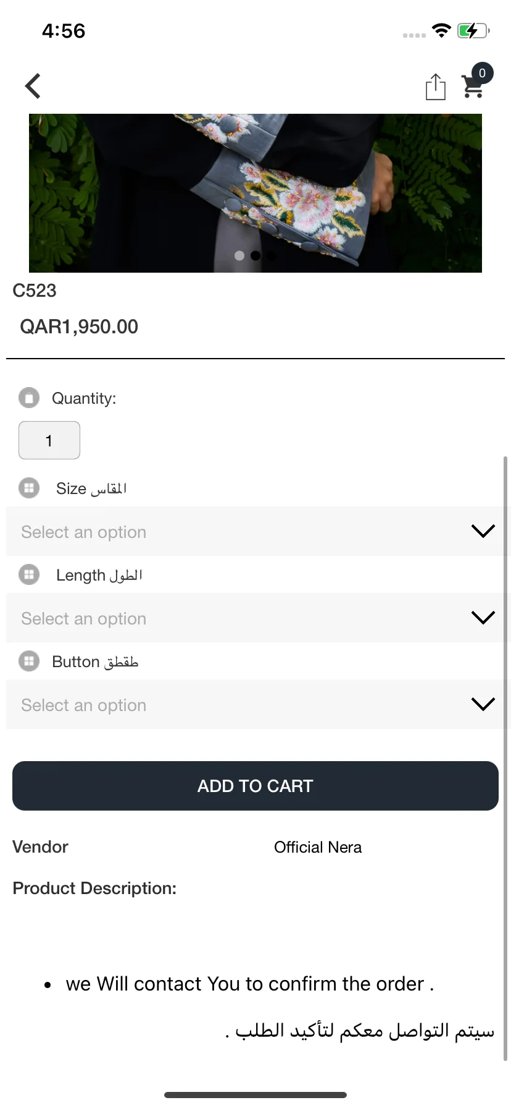The width and height of the screenshot is (511, 1108).
Task: Tap the Quantity label icon
Action: point(29,398)
